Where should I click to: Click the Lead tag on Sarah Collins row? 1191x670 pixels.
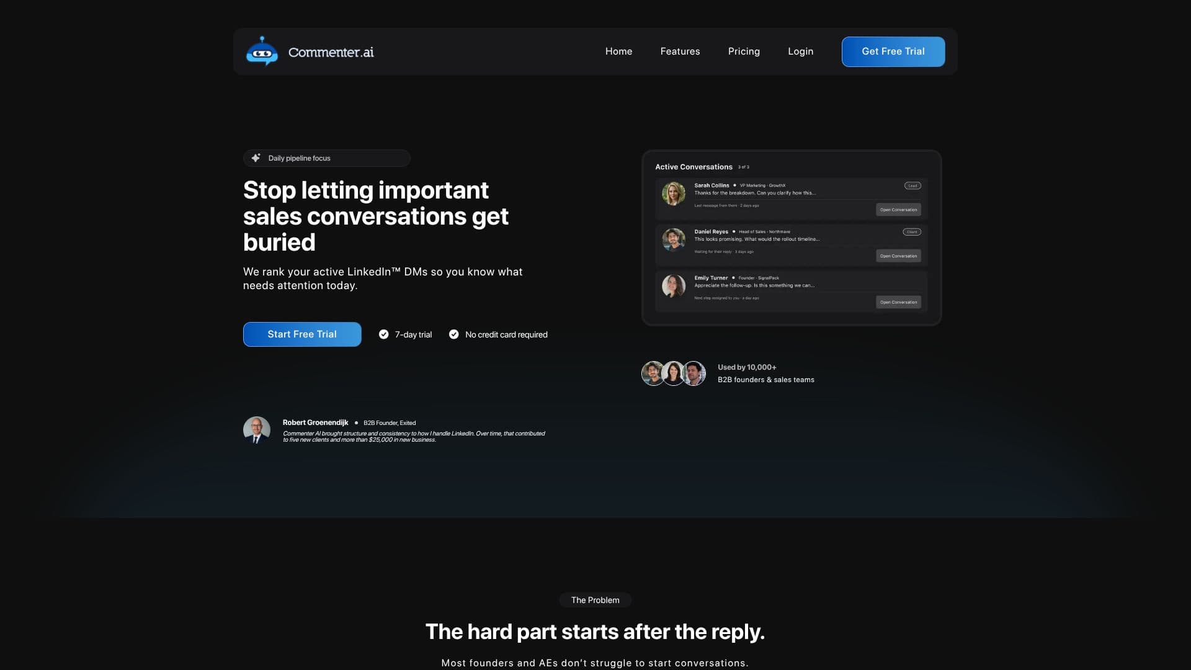click(x=912, y=185)
